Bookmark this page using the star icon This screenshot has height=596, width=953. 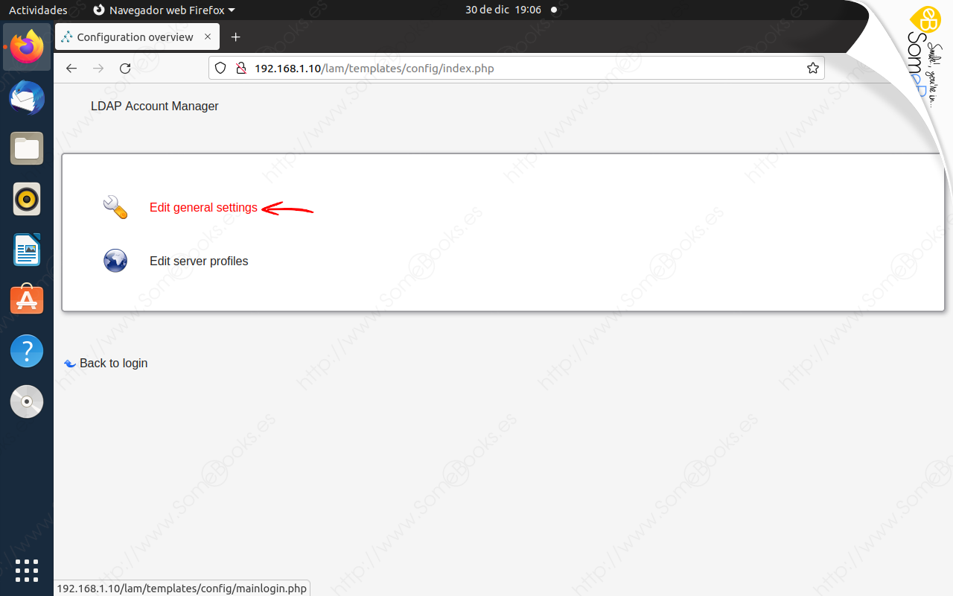click(x=812, y=68)
